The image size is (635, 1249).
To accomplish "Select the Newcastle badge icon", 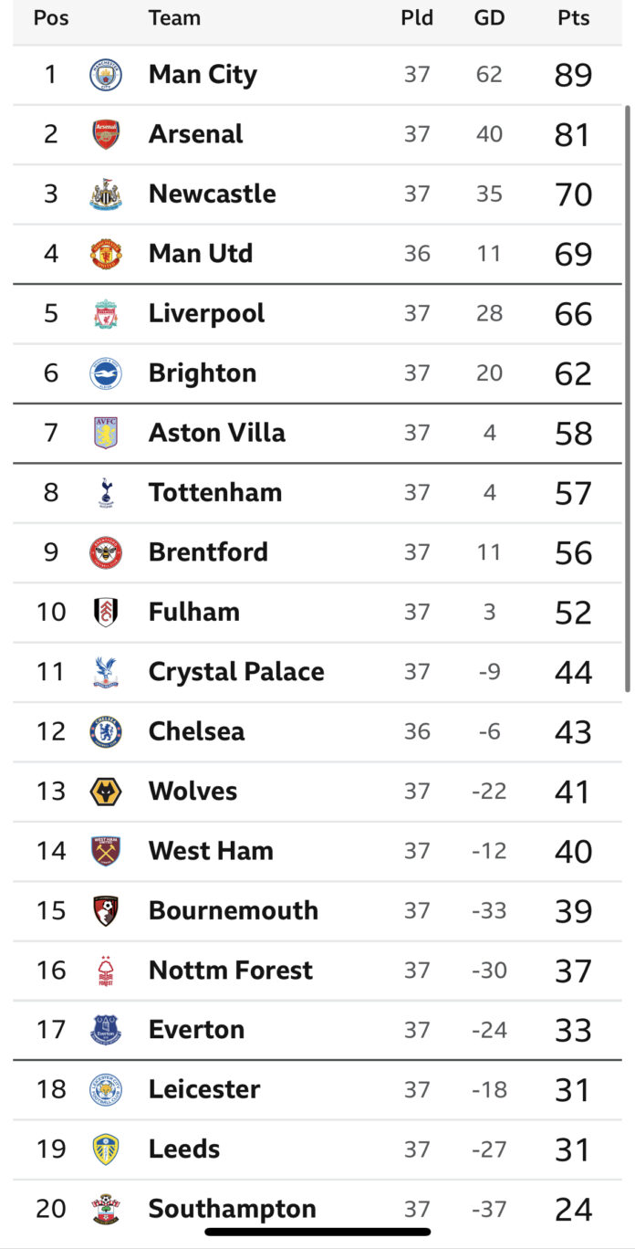I will 106,194.
